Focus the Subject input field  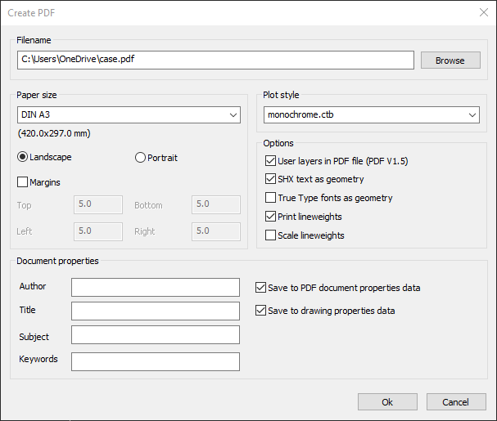[x=156, y=335]
